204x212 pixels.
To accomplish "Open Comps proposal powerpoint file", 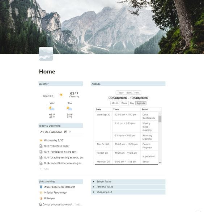I will 58,204.
